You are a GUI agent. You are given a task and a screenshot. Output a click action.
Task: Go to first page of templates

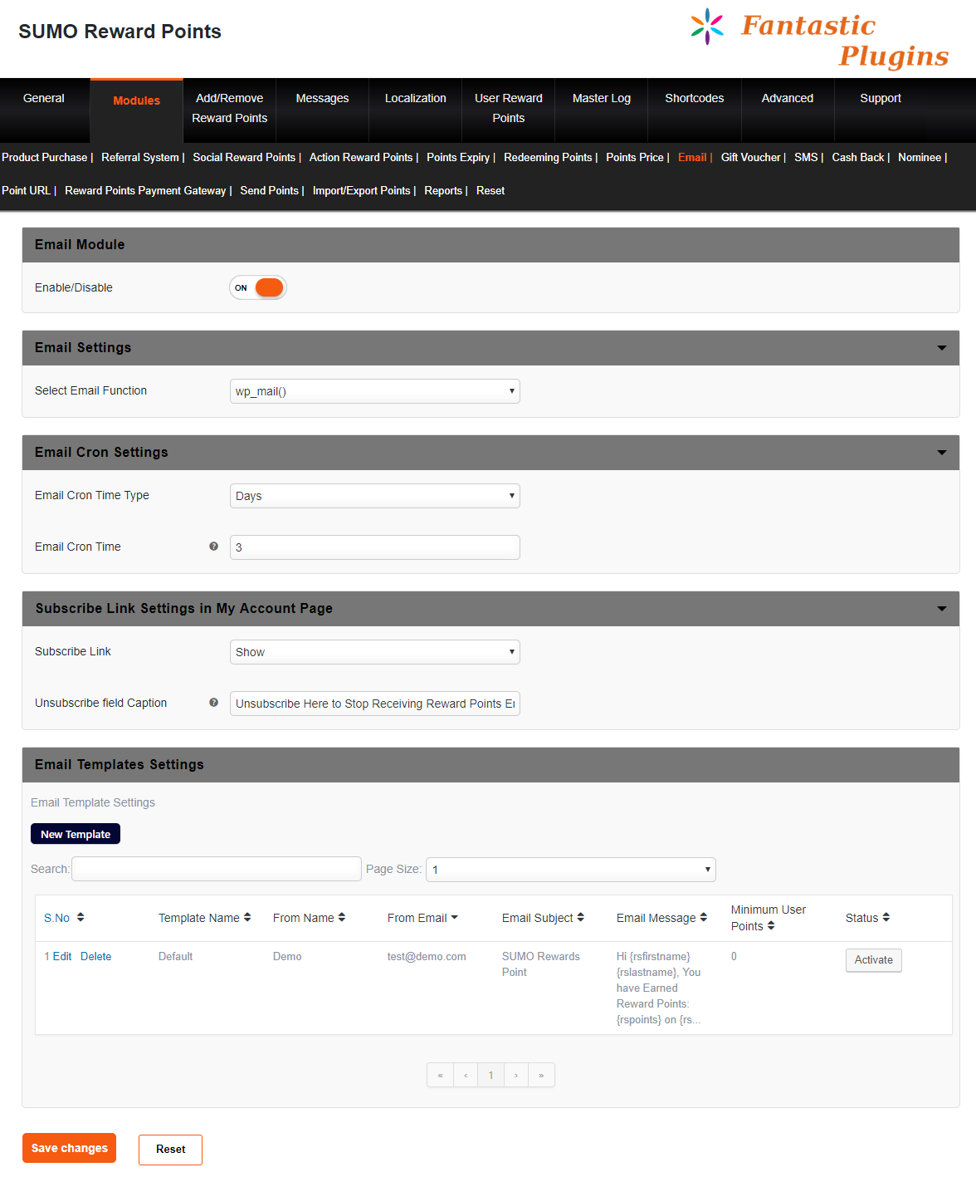click(x=440, y=1076)
